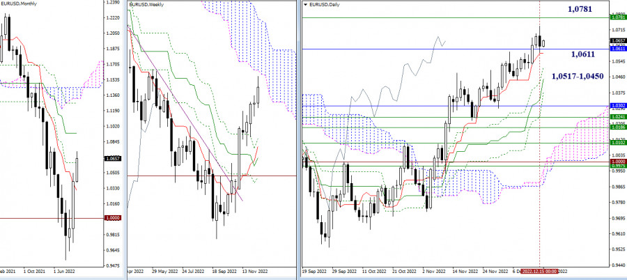Click the 13 Nov 2022 date on Weekly axis

tap(255, 270)
